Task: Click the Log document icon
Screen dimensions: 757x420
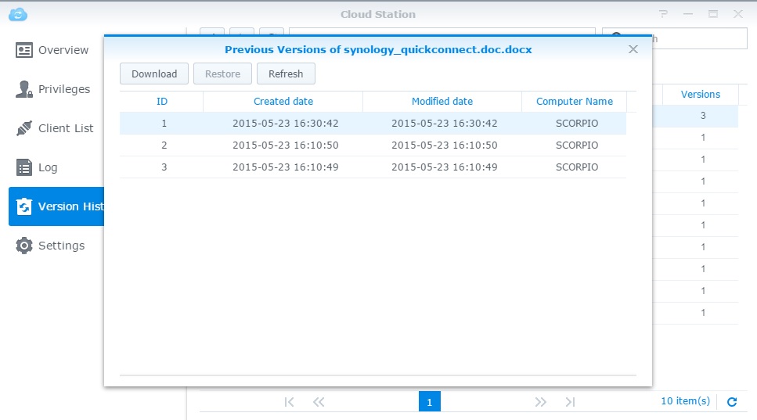Action: pyautogui.click(x=23, y=167)
